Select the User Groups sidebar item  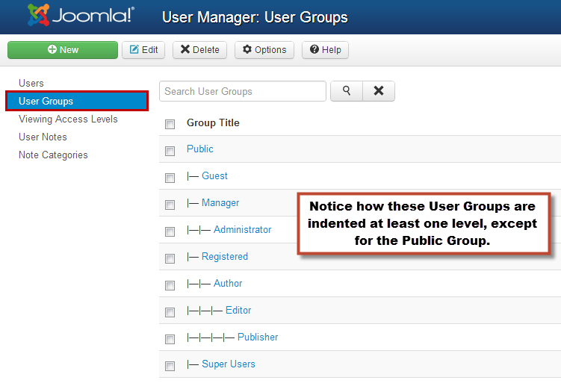click(77, 101)
